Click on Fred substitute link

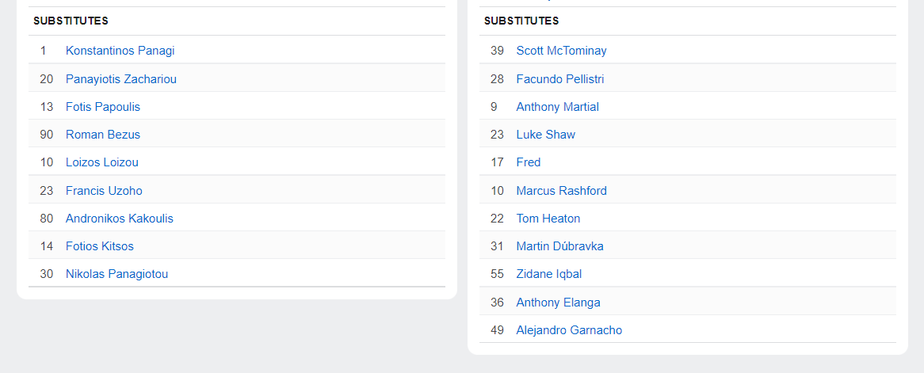(528, 162)
